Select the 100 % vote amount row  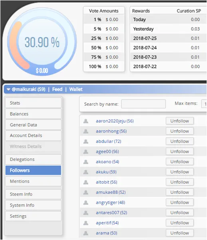[x=104, y=66]
